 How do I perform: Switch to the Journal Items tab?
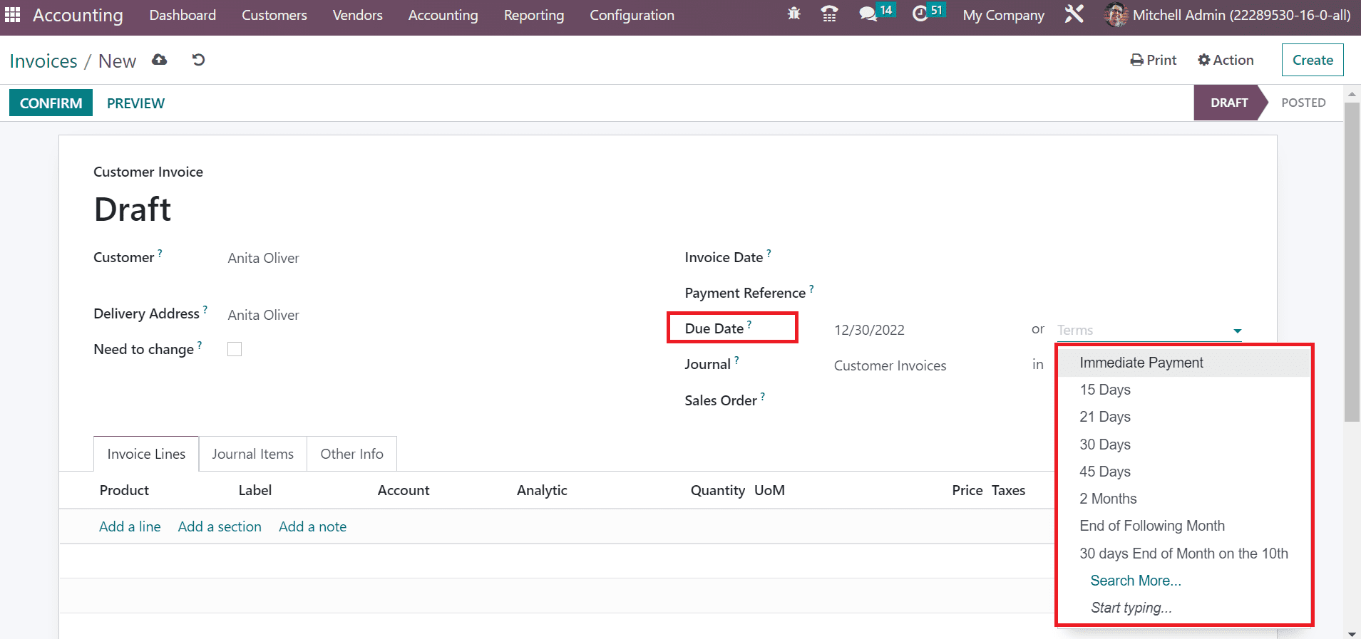click(252, 454)
